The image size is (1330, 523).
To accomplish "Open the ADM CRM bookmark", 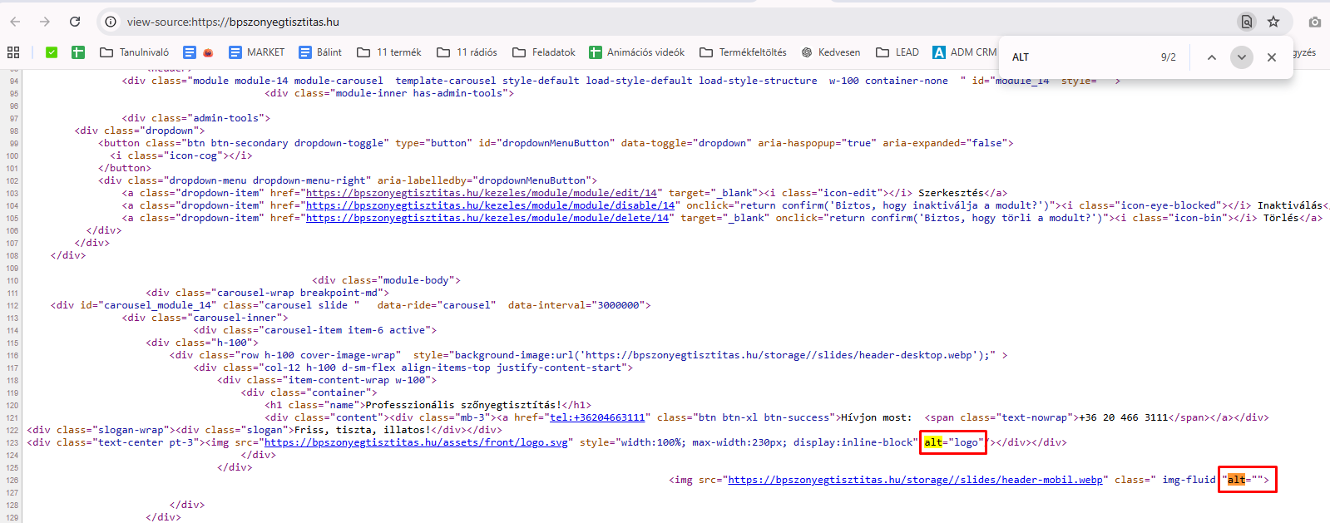I will 965,52.
